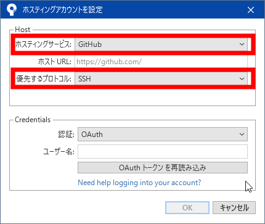The image size is (265, 224).
Task: Click the host URL field with https://github.com/
Action: coord(161,62)
